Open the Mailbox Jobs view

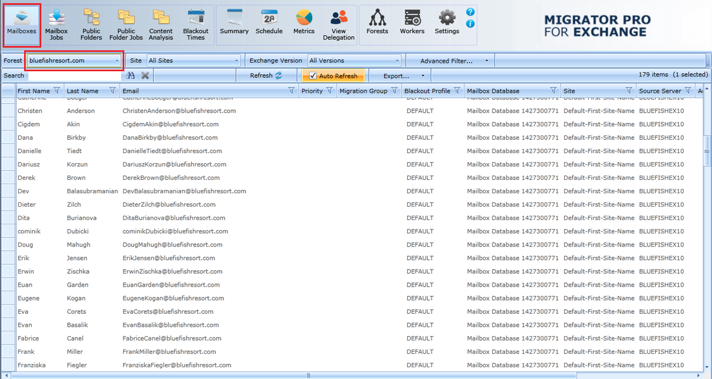pos(57,25)
